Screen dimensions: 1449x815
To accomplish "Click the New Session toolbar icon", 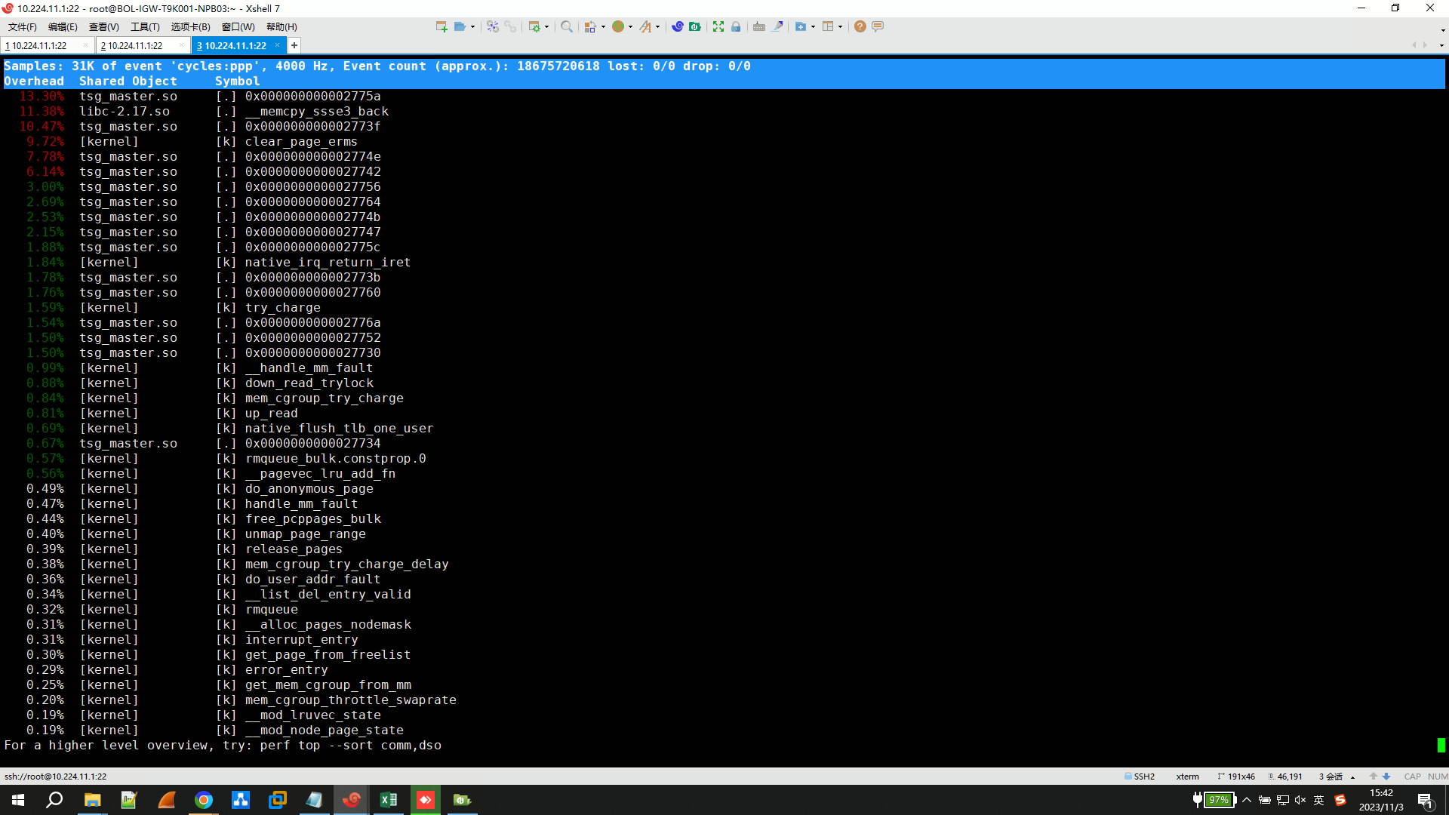I will [441, 26].
